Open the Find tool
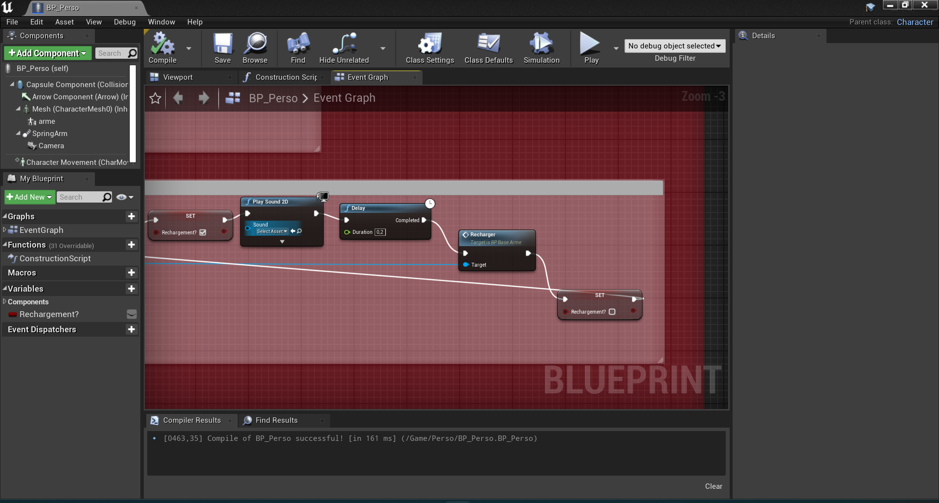 tap(298, 48)
